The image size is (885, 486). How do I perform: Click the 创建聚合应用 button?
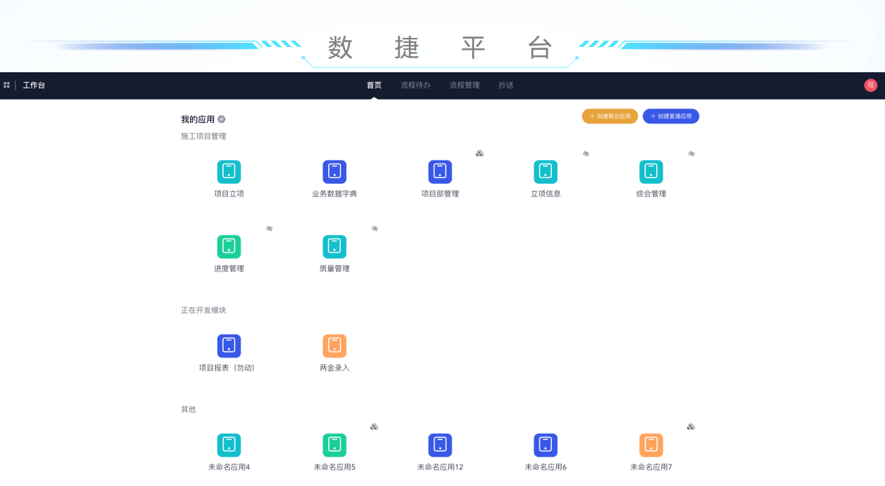pos(609,116)
